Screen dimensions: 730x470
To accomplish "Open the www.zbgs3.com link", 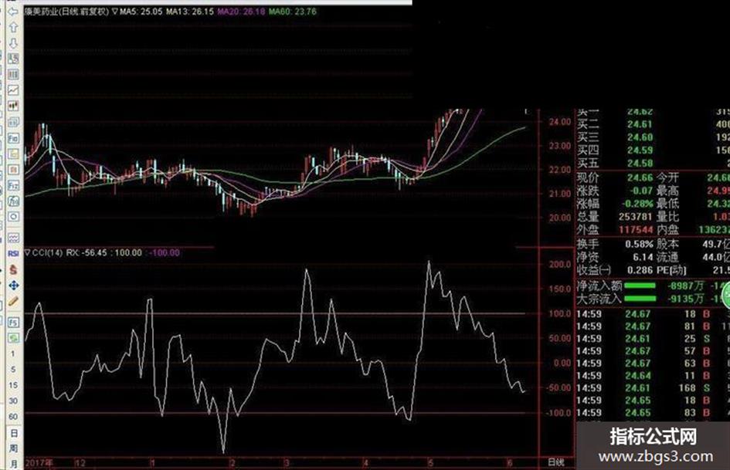I will pos(656,457).
